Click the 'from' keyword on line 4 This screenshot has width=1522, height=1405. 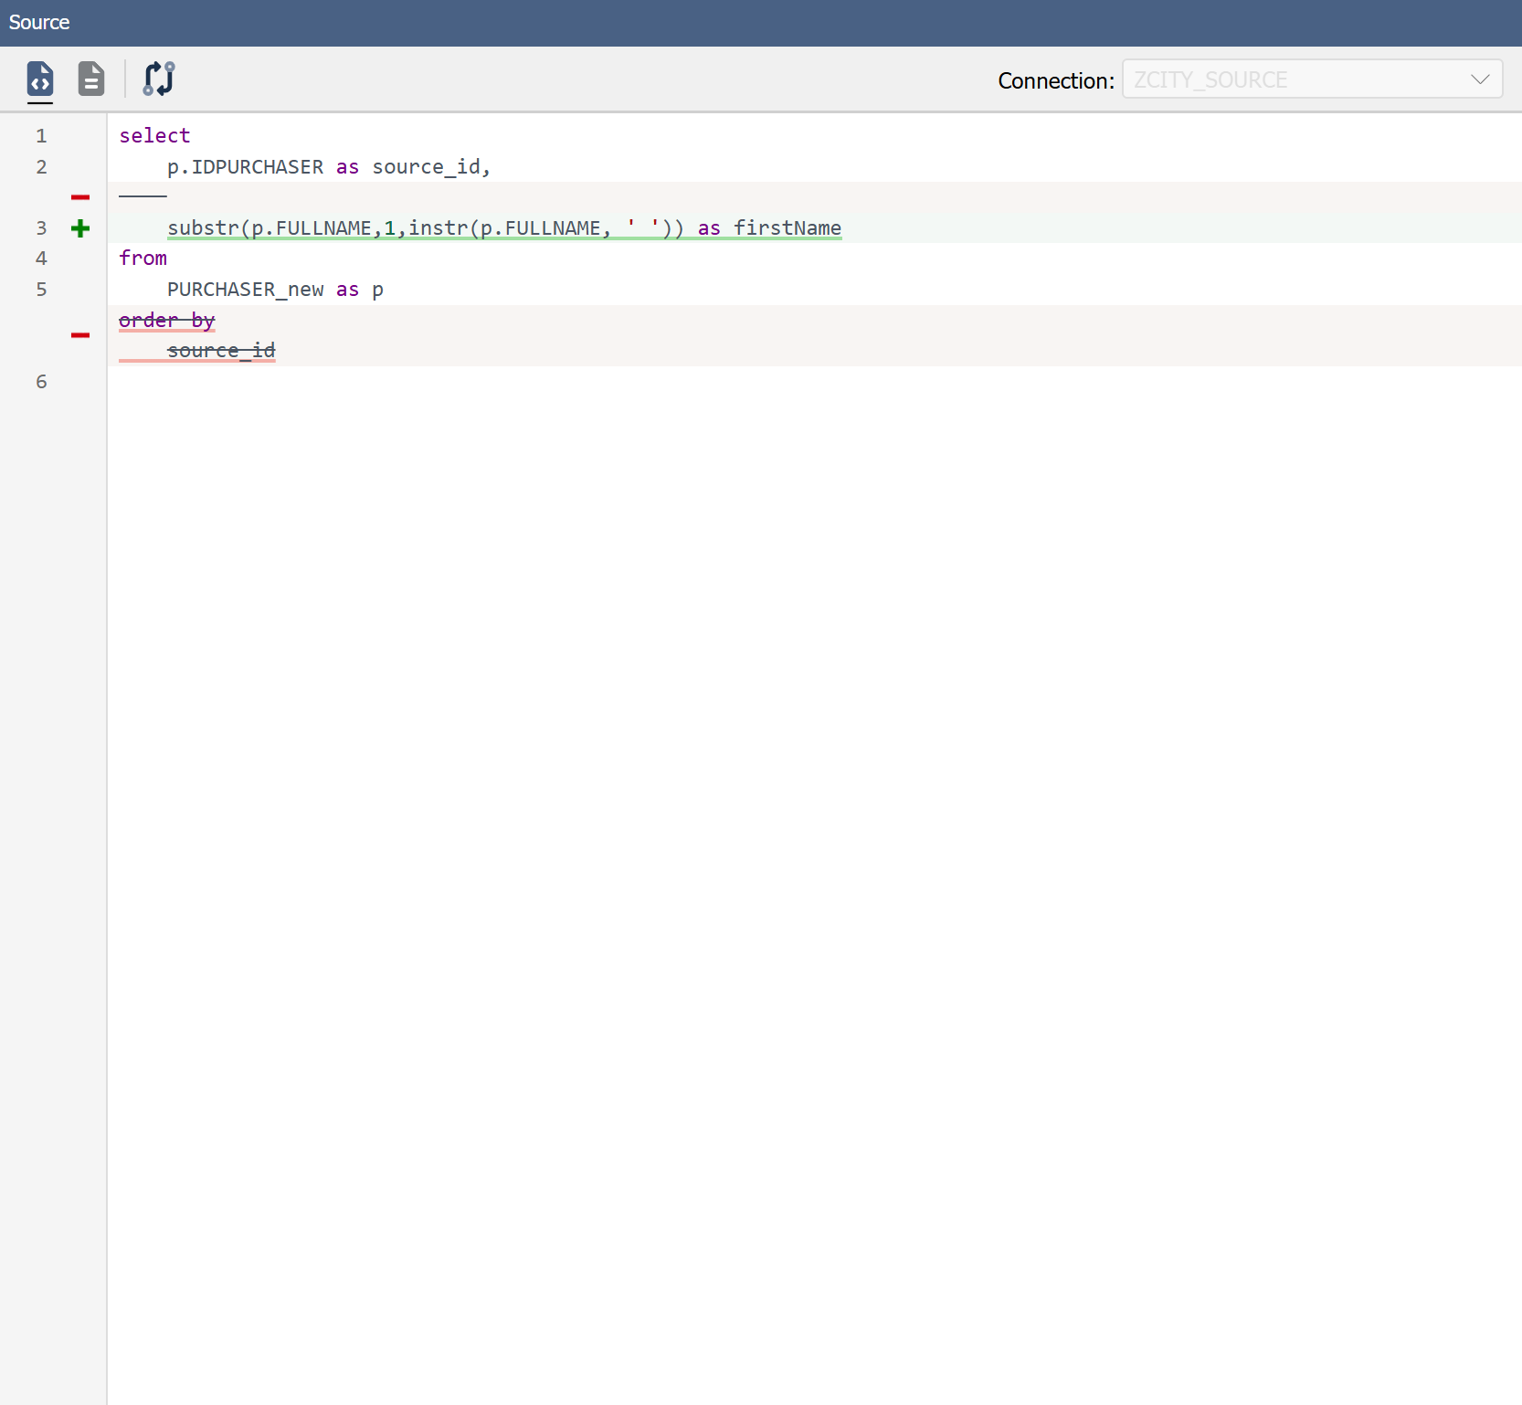[143, 259]
